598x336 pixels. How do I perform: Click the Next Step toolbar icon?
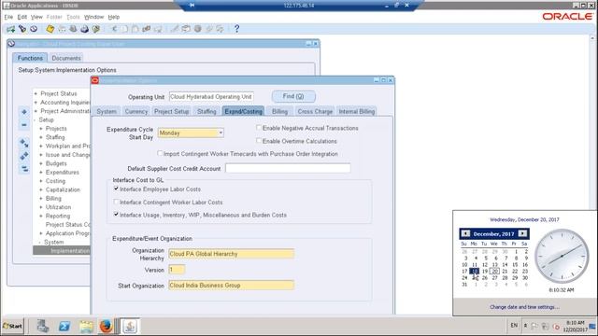click(62, 29)
